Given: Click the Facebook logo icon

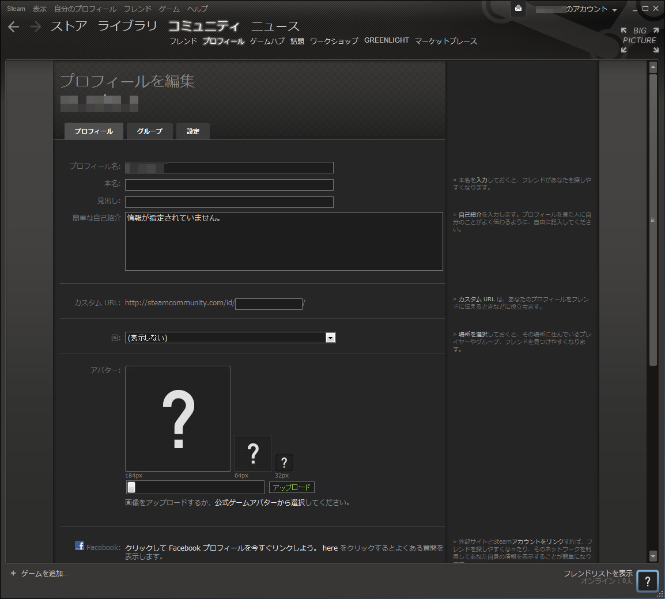Looking at the screenshot, I should (x=80, y=545).
